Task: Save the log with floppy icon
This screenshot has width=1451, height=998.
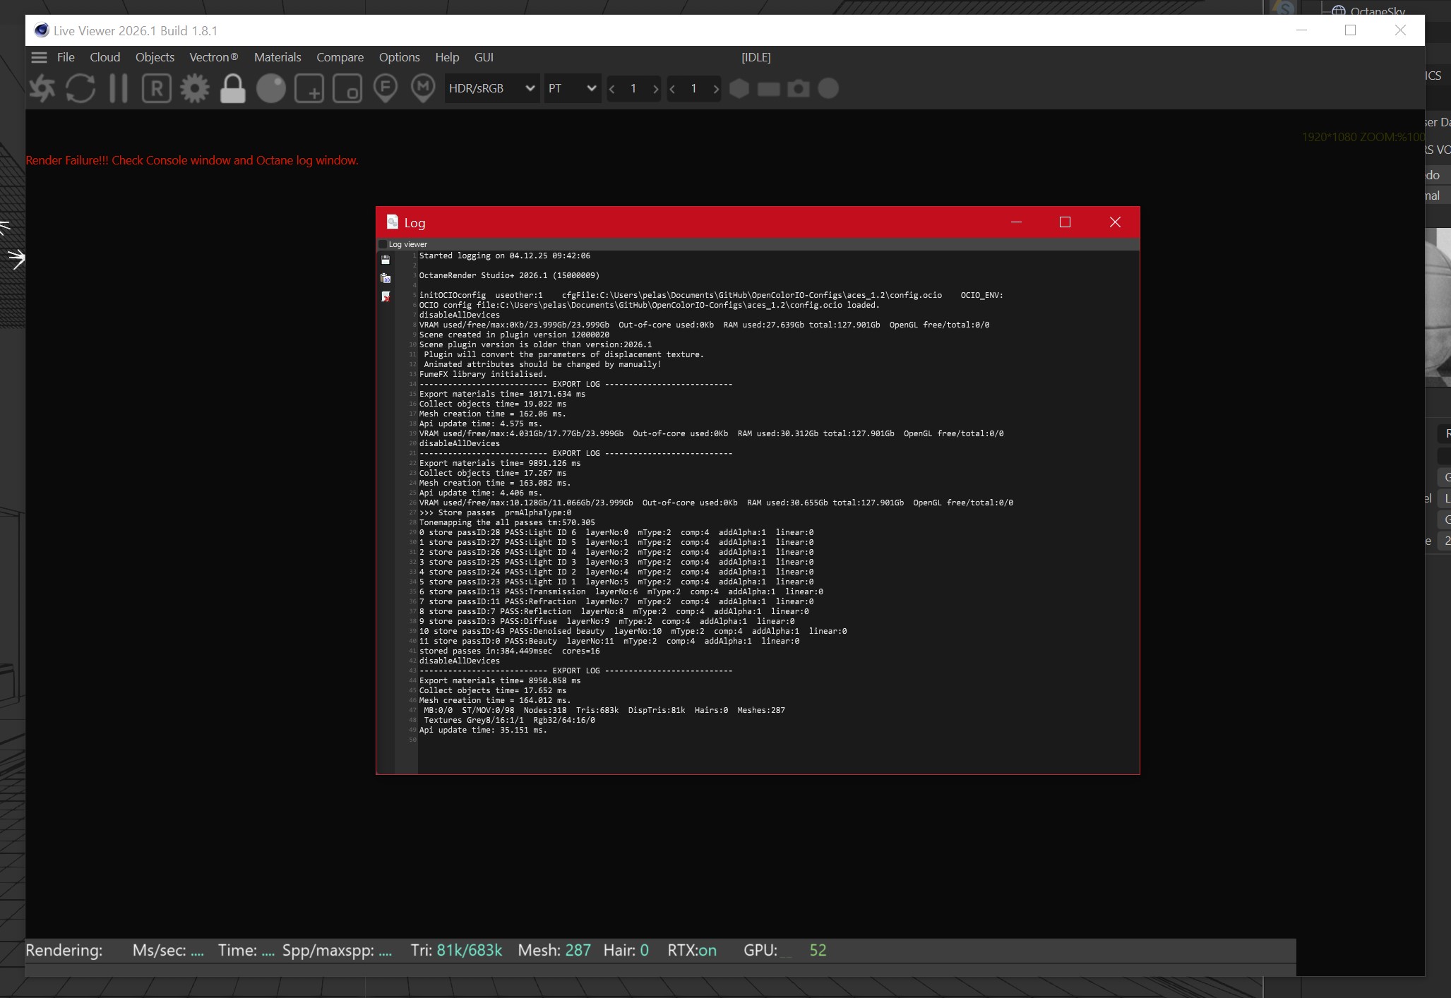Action: point(386,260)
